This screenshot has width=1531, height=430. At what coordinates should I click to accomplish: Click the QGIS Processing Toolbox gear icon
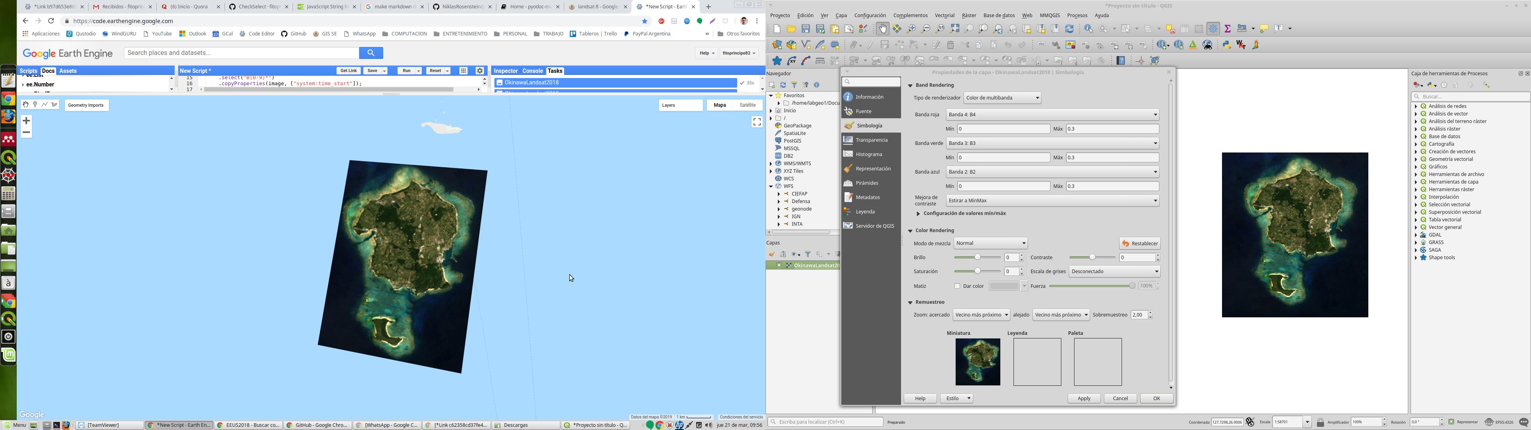click(x=1214, y=29)
